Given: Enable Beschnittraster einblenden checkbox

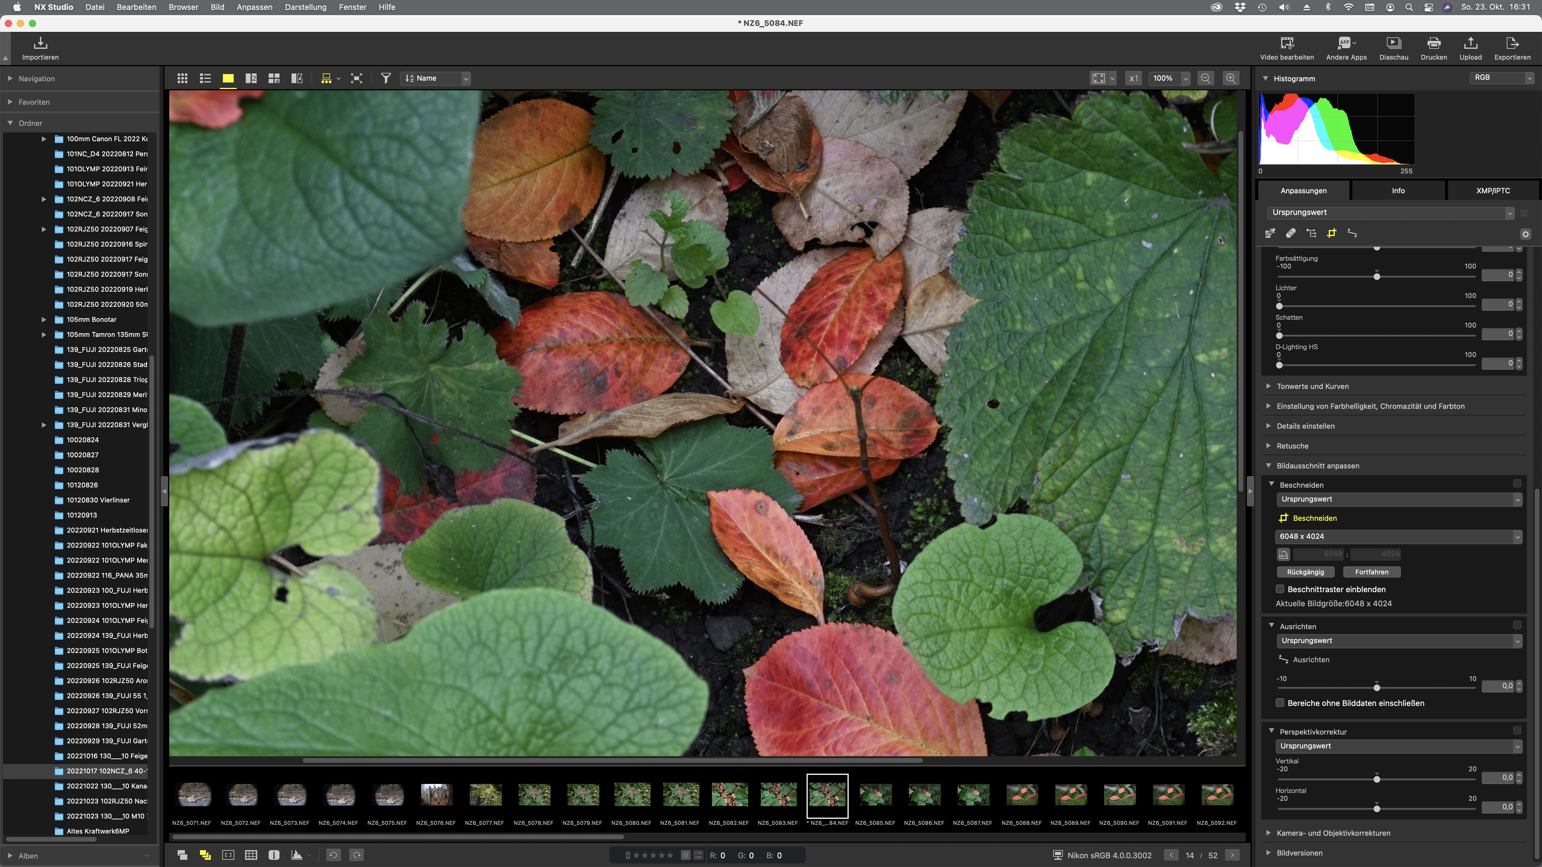Looking at the screenshot, I should (1280, 589).
